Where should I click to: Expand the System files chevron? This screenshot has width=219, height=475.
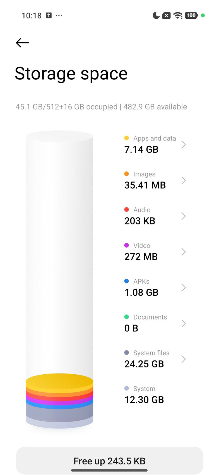[x=183, y=359]
